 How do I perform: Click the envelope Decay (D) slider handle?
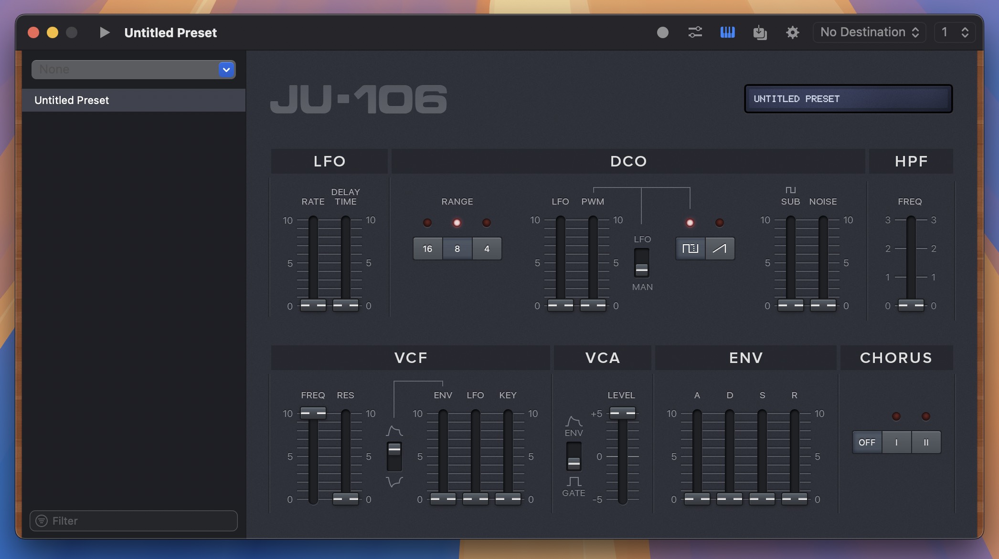729,498
